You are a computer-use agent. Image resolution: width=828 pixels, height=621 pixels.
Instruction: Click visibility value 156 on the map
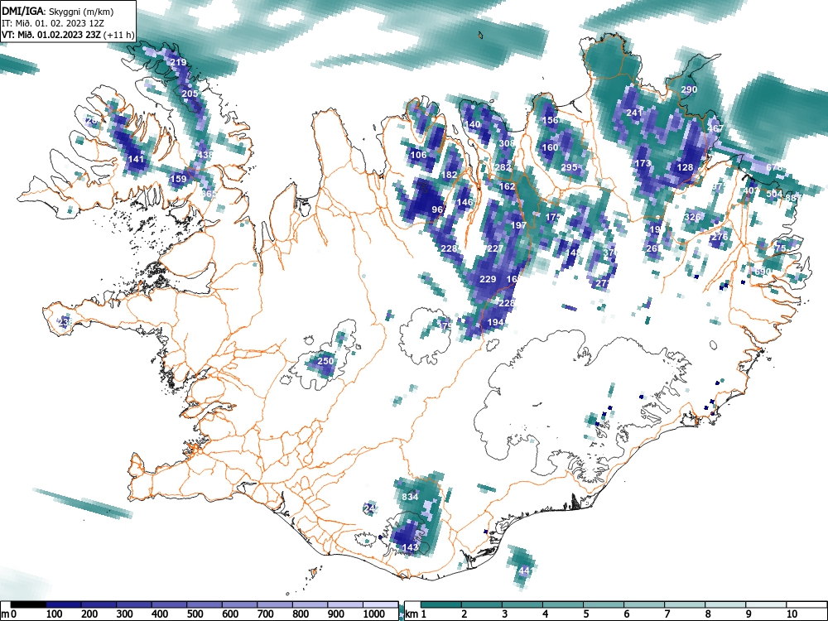point(551,120)
